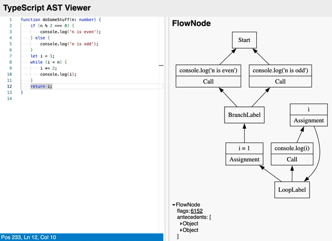Click the console.log('n is odd'); code line
332x241 pixels.
(69, 44)
